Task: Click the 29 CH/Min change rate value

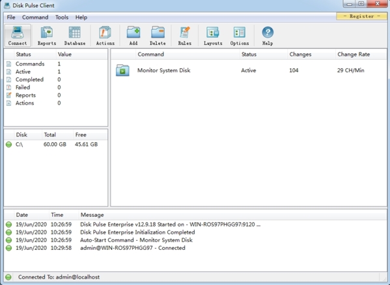Action: tap(351, 71)
